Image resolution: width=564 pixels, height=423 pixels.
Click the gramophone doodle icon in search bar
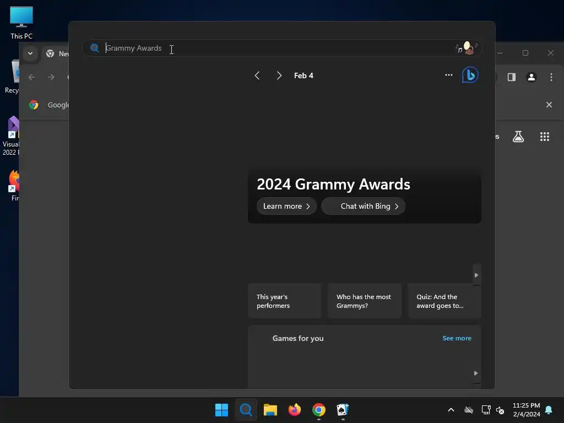[x=467, y=48]
